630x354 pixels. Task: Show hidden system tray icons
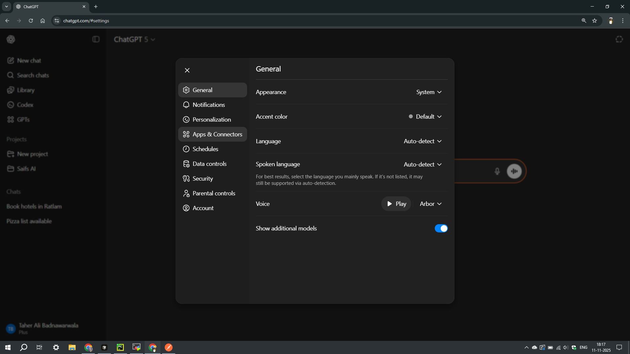pyautogui.click(x=526, y=347)
